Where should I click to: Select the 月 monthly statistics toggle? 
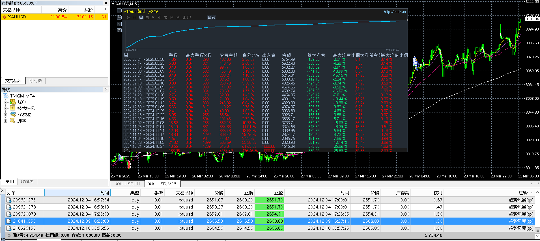tap(147, 18)
